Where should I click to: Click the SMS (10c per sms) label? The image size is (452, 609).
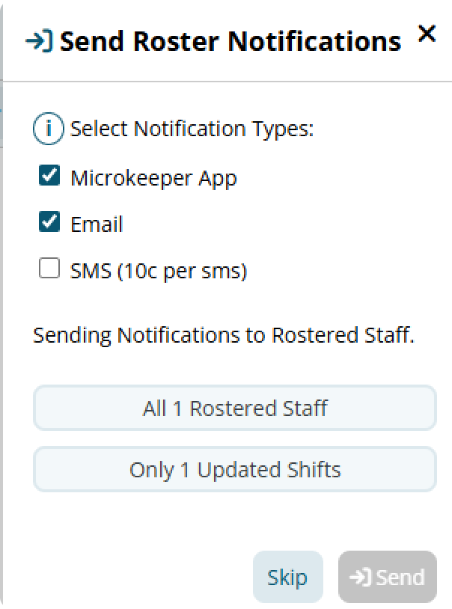(158, 271)
